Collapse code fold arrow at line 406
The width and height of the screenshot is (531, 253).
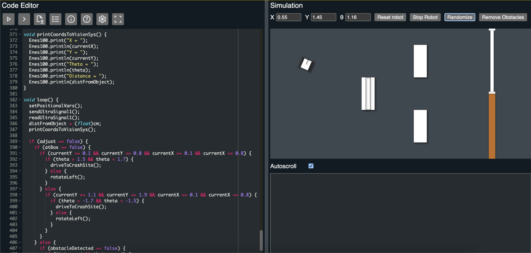pos(20,242)
